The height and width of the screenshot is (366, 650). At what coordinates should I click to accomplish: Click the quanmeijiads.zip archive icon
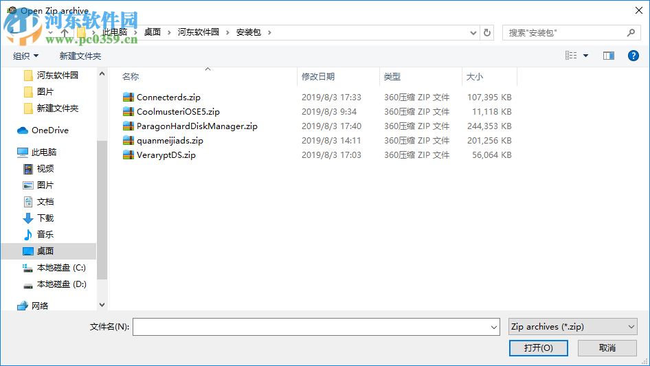pos(128,141)
